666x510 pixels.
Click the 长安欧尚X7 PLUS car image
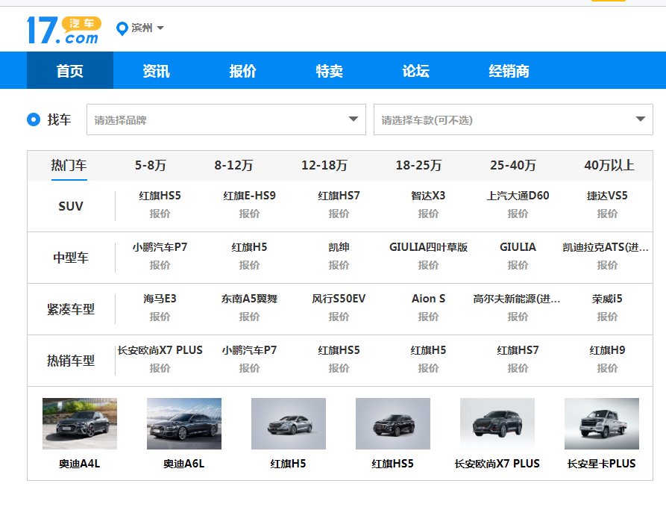pos(497,423)
